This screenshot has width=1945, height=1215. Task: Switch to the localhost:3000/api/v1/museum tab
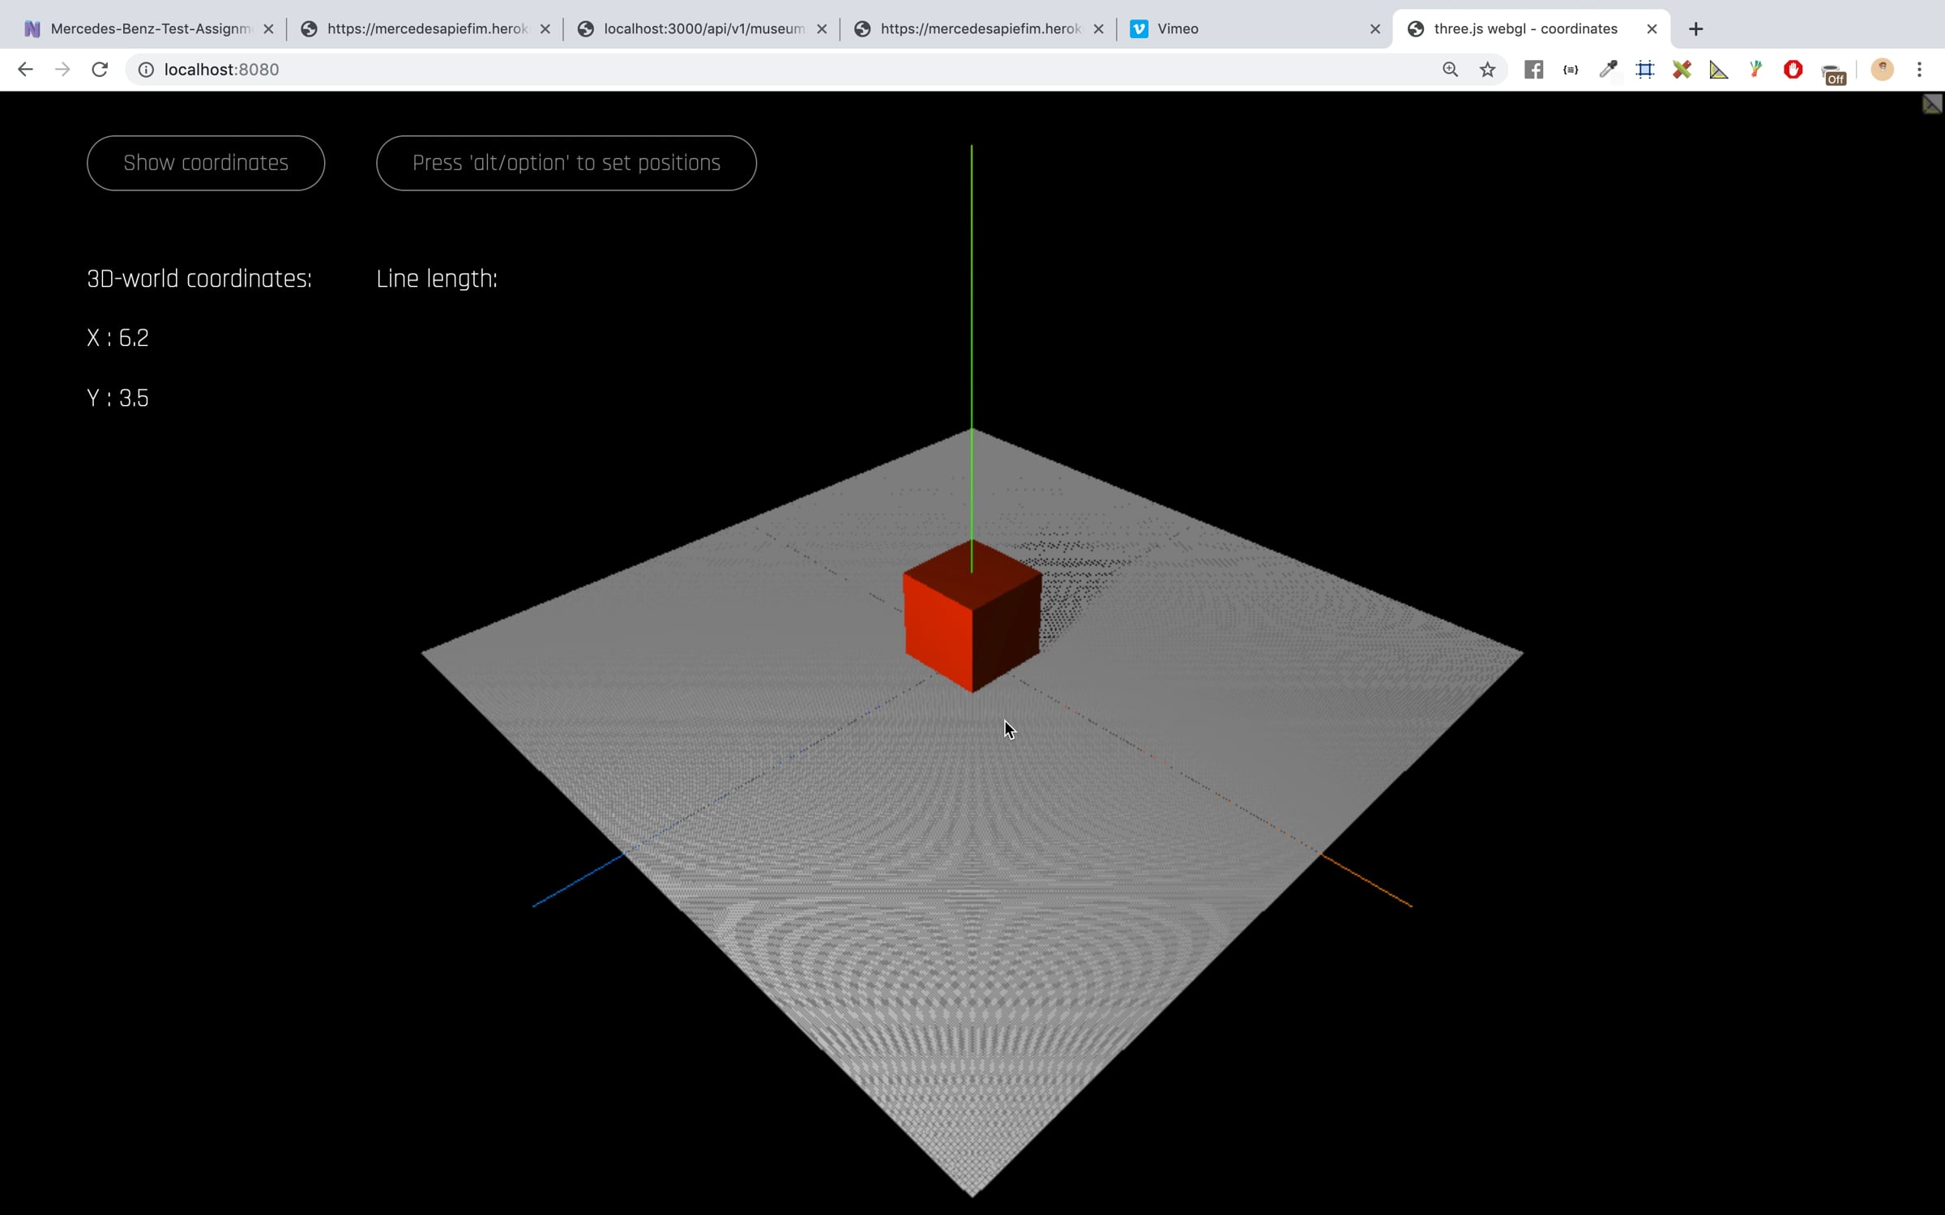pos(701,29)
